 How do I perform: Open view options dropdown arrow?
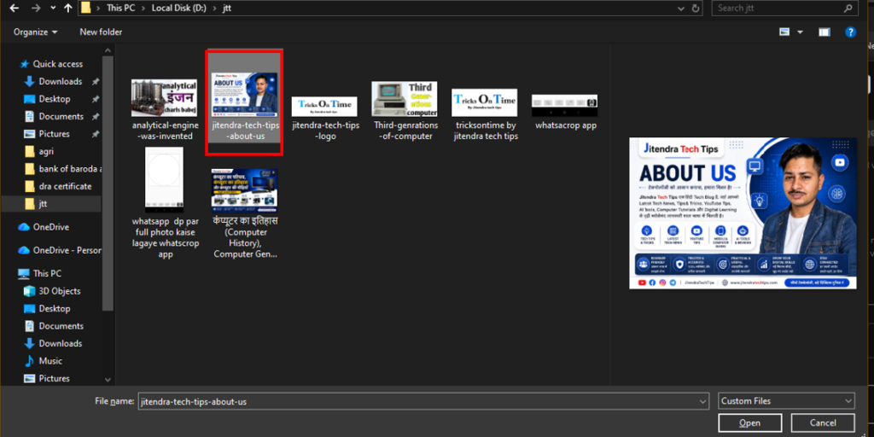pos(801,32)
